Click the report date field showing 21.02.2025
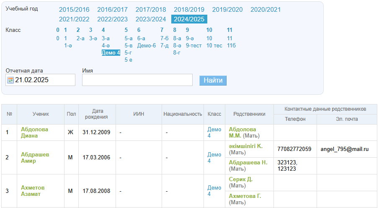The height and width of the screenshot is (208, 379). (x=44, y=80)
